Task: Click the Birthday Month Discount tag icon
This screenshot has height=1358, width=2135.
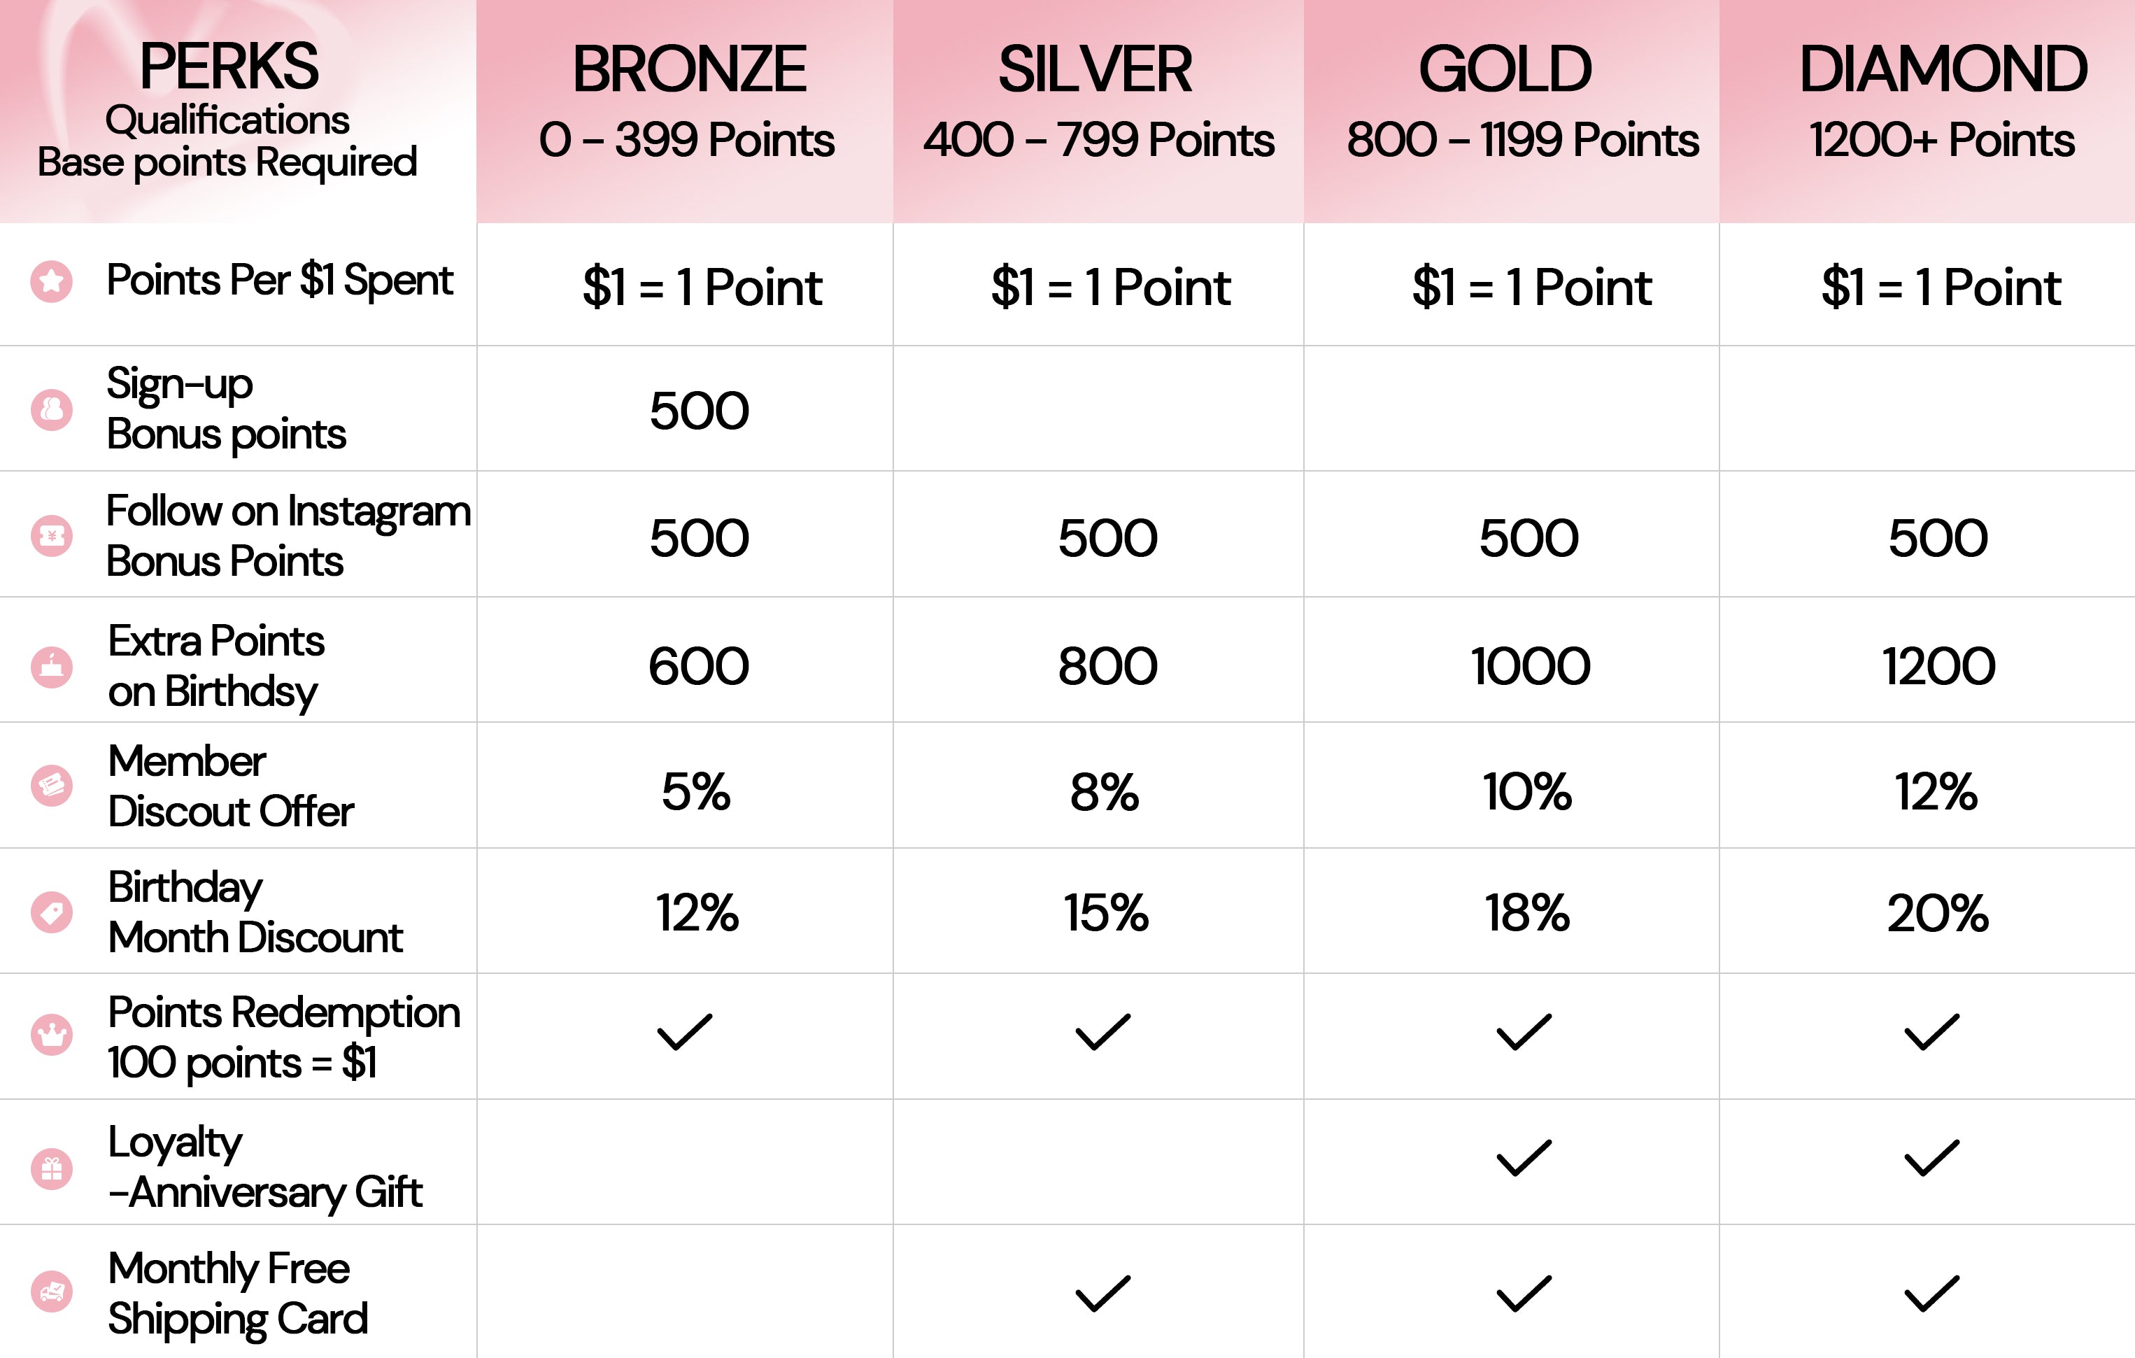Action: (x=52, y=912)
